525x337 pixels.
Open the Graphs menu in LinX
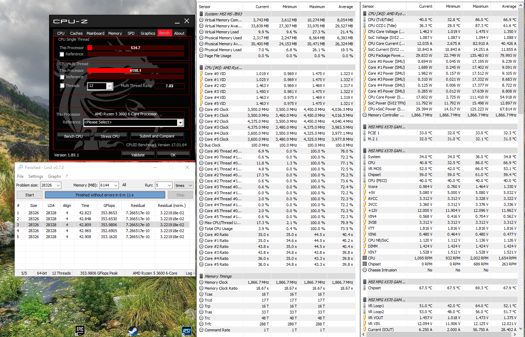pyautogui.click(x=54, y=176)
